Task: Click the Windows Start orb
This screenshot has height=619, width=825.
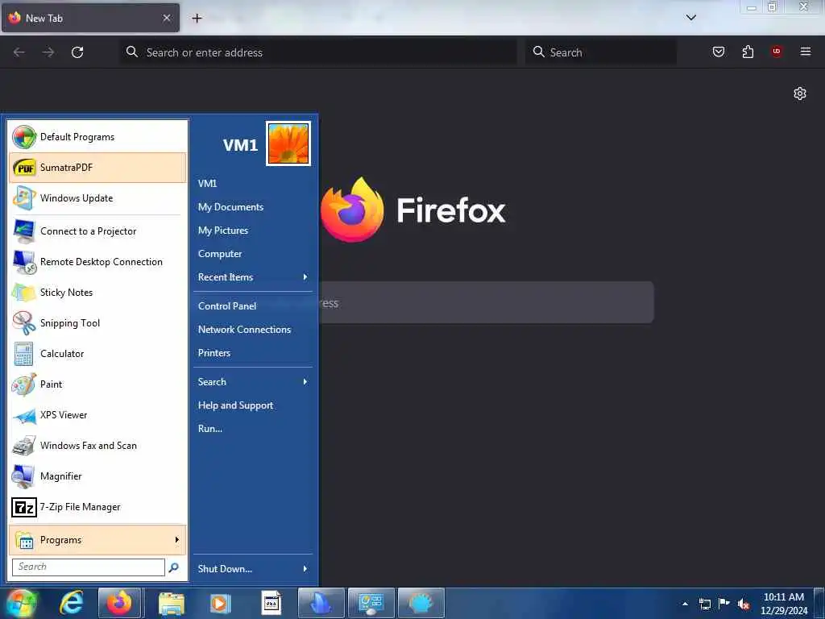Action: click(x=21, y=603)
